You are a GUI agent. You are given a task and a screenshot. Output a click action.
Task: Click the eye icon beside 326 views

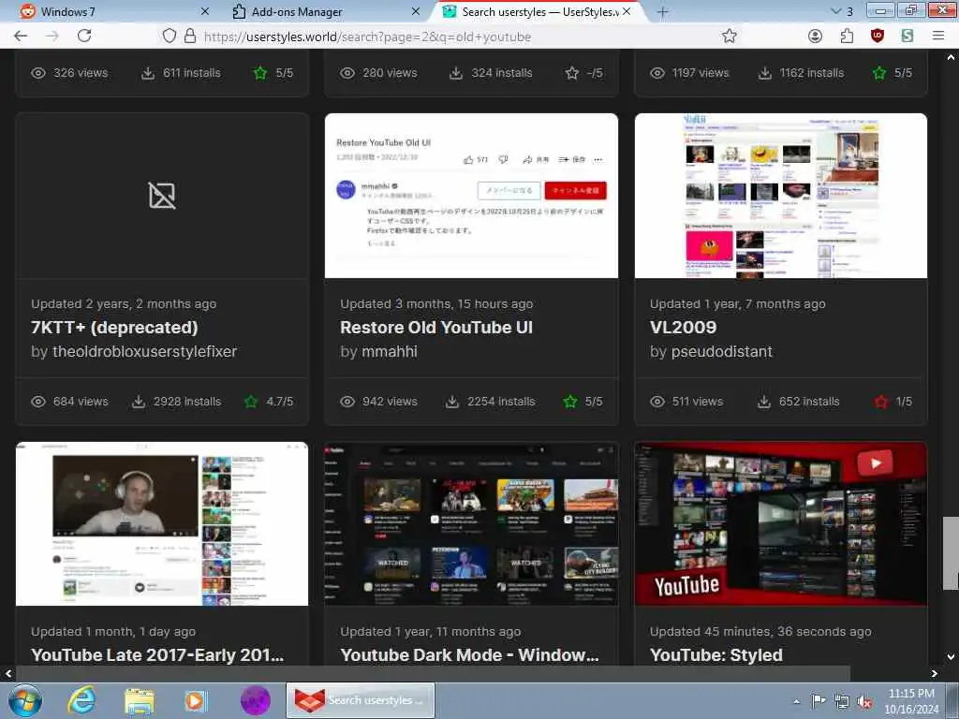[37, 73]
